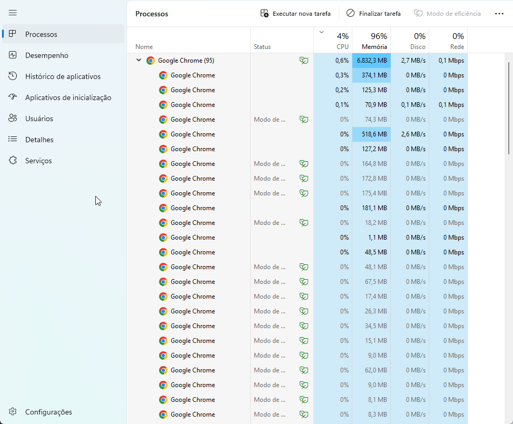The height and width of the screenshot is (424, 513).
Task: Click the three-dots more options button
Action: click(499, 13)
